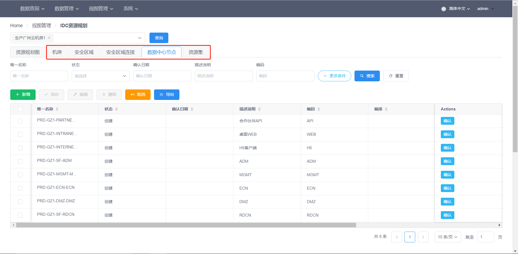Click the 重置 reset button
The image size is (518, 254).
tap(396, 76)
